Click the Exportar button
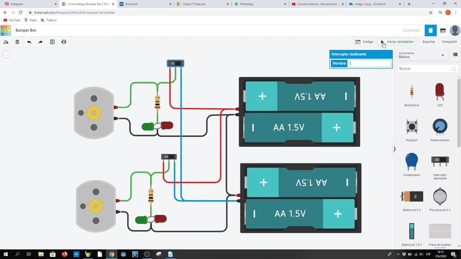 pos(429,42)
